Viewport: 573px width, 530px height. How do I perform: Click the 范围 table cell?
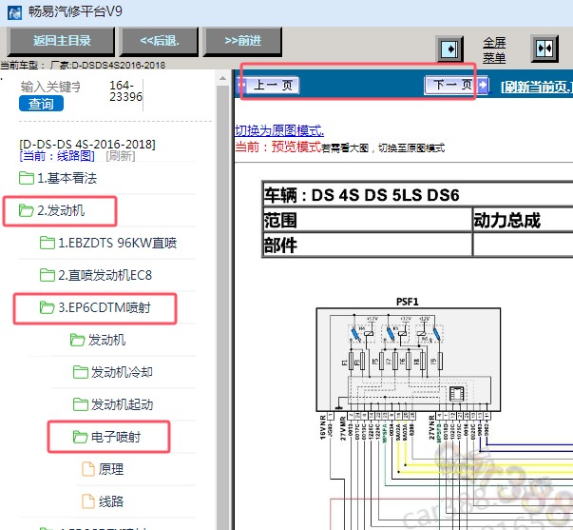pos(368,220)
